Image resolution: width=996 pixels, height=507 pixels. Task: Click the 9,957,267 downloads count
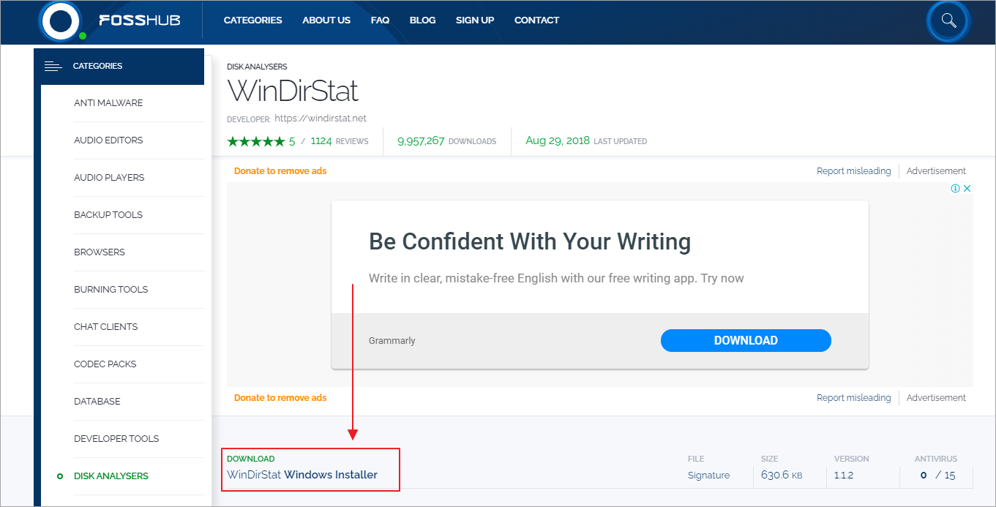pos(421,141)
